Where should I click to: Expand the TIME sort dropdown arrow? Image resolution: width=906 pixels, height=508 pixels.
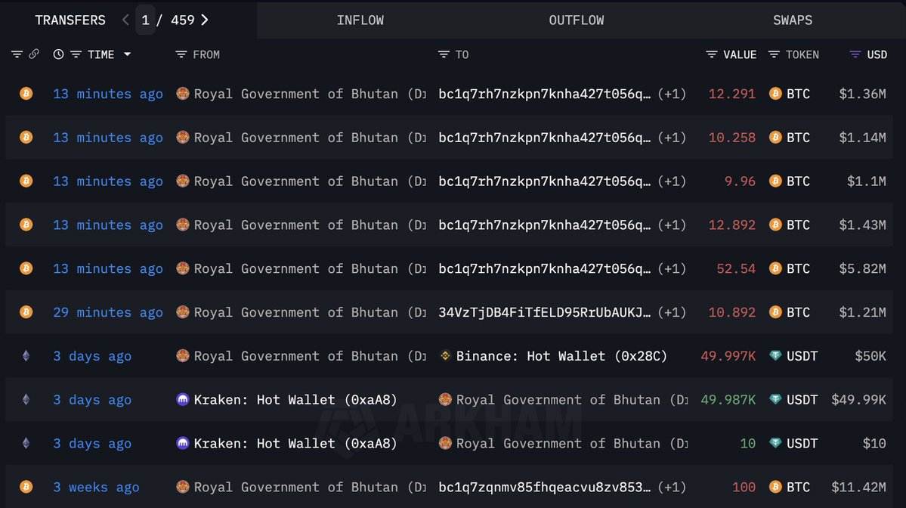point(127,54)
